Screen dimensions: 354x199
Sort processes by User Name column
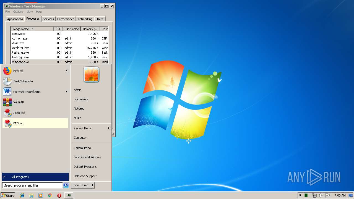click(x=72, y=29)
